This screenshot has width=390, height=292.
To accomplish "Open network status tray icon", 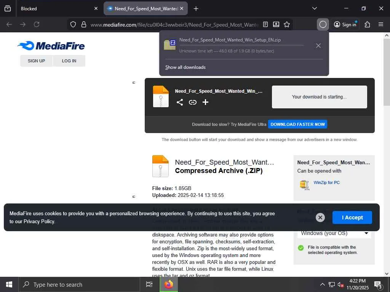I will point(332,284).
